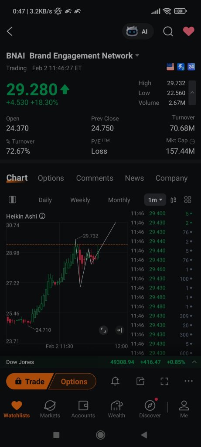Tap the Feb 2 11:30 chart time label
The image size is (201, 447).
pyautogui.click(x=59, y=346)
